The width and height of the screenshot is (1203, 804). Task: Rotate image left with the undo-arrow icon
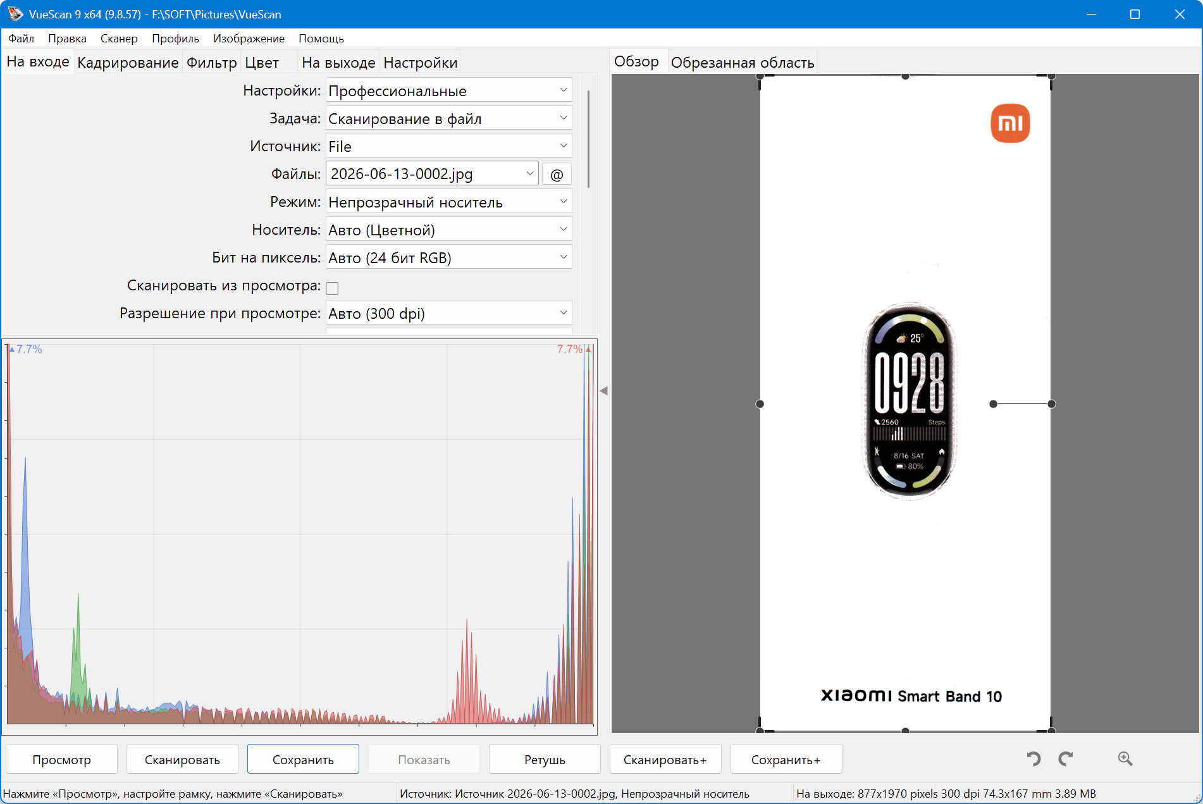(1033, 758)
